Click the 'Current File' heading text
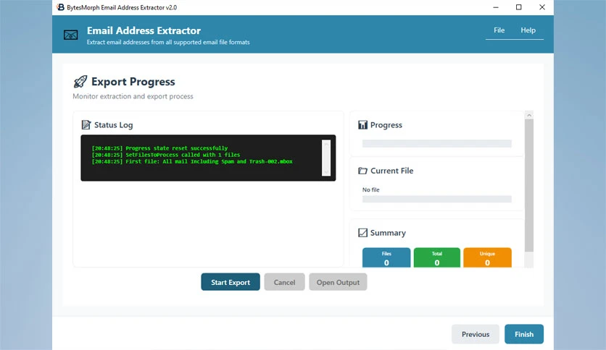Image resolution: width=606 pixels, height=350 pixels. [x=391, y=171]
